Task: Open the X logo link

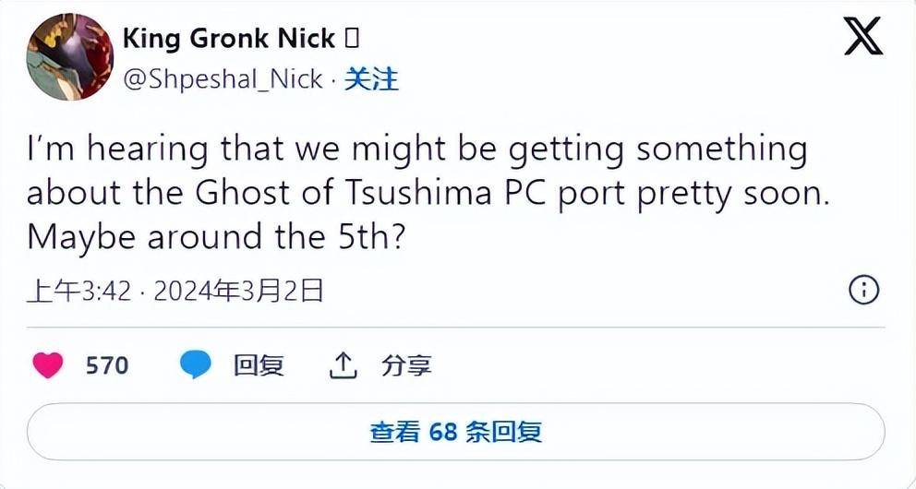Action: (x=863, y=36)
